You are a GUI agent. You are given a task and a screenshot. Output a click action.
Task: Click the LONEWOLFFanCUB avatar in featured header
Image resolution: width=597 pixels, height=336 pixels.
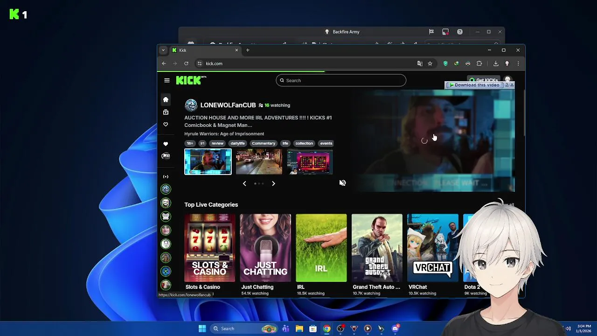(x=191, y=105)
